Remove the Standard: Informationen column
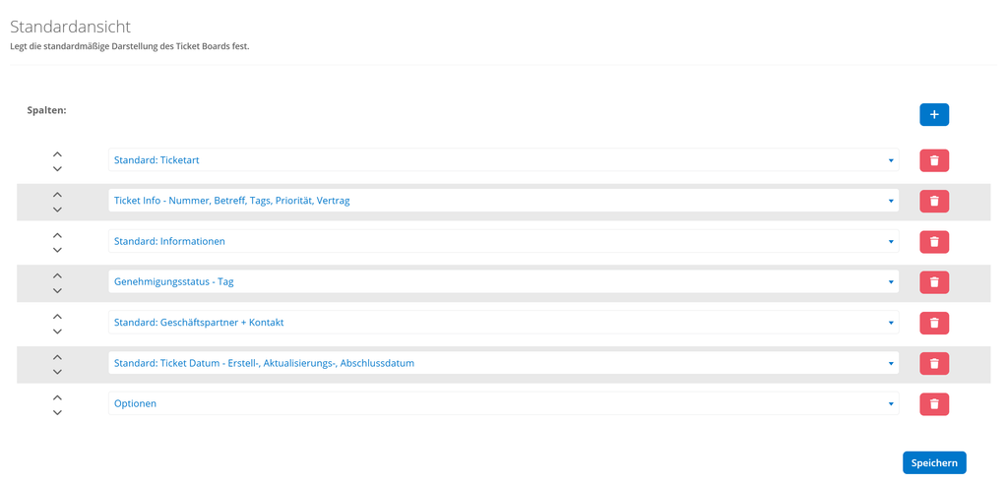Image resolution: width=1008 pixels, height=483 pixels. point(934,242)
